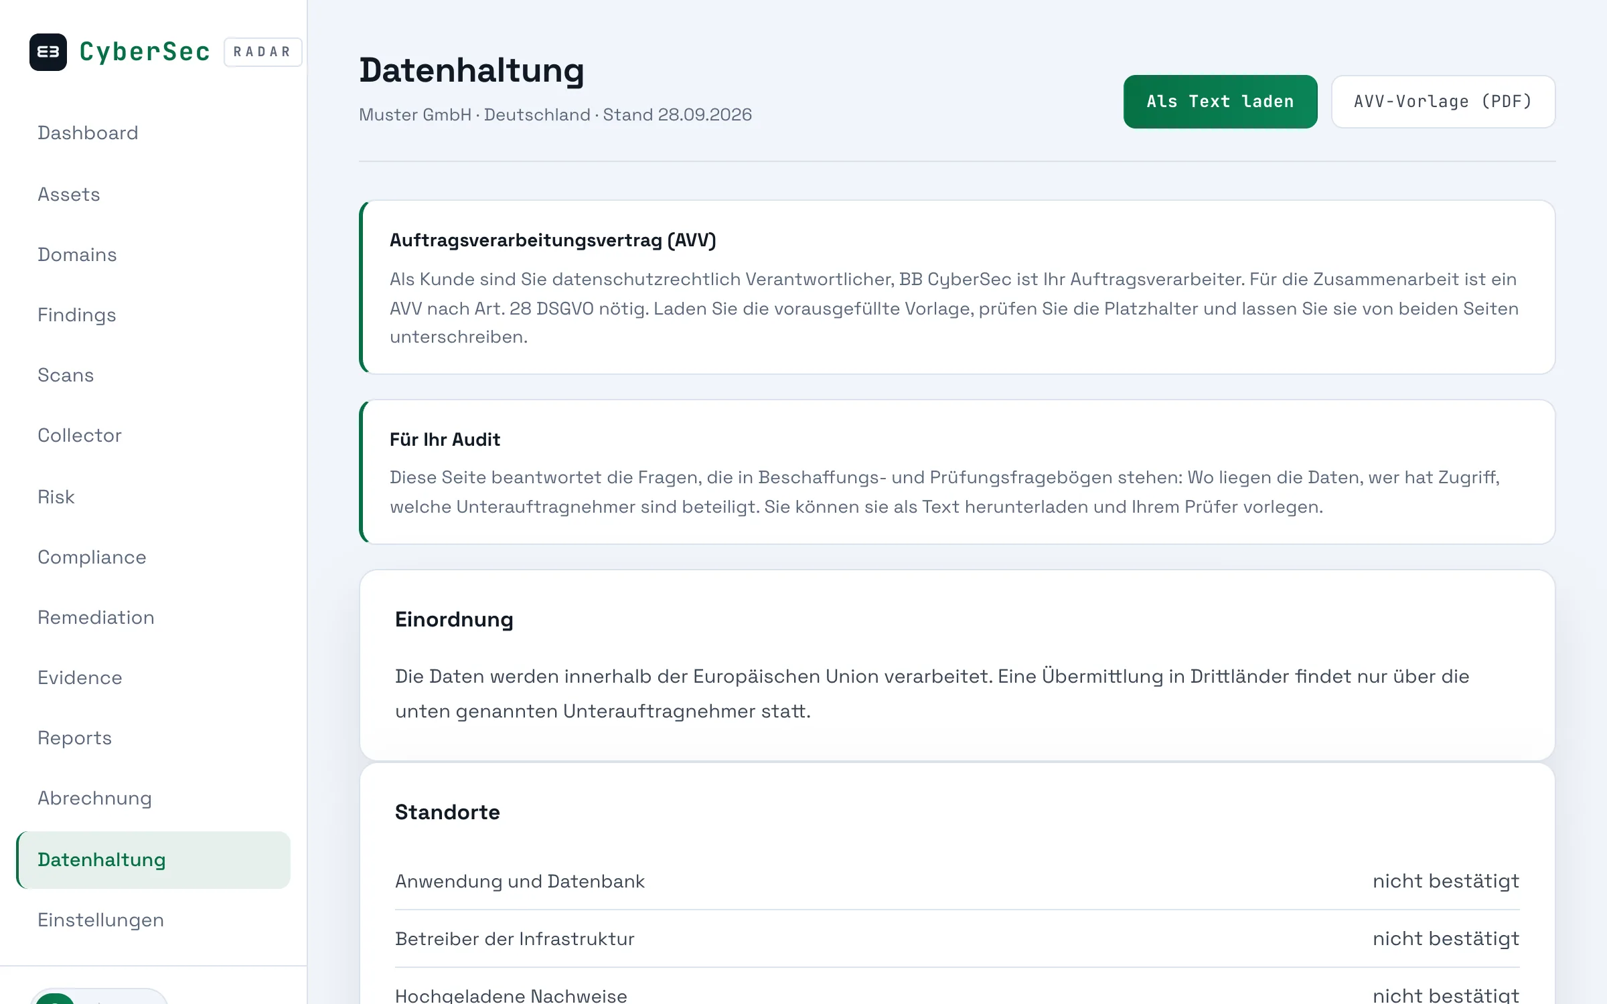Click the Datenhaltung page heading

[x=471, y=70]
